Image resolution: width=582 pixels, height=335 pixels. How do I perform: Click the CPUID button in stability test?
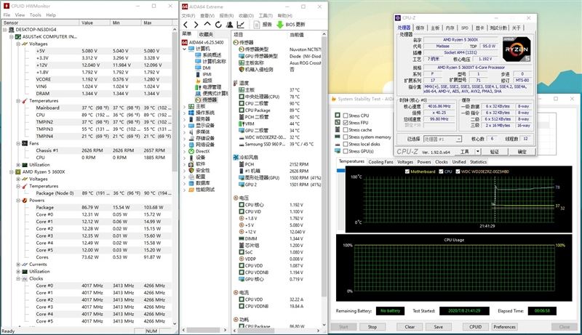(476, 327)
